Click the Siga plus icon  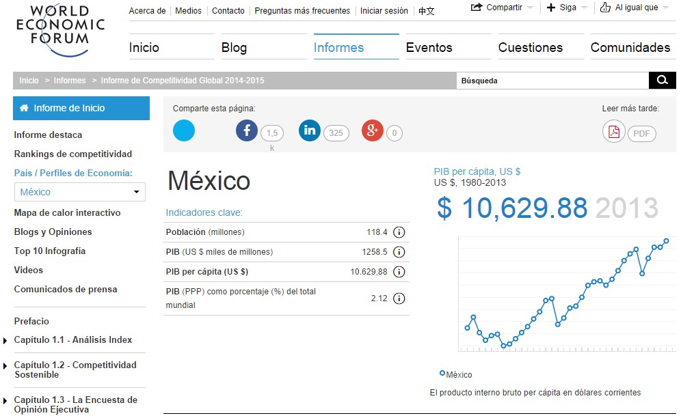(x=550, y=8)
